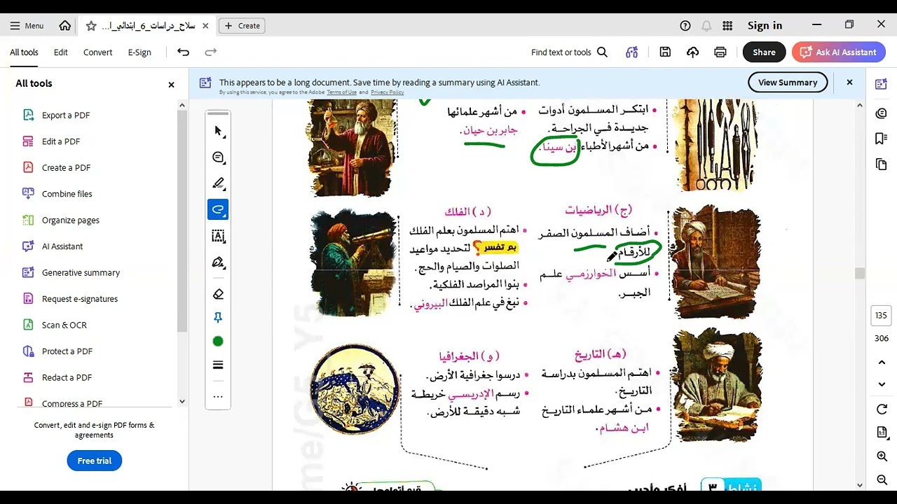Choose the Fill & Sign pen tool
Viewport: 897px width, 504px height.
tap(218, 262)
